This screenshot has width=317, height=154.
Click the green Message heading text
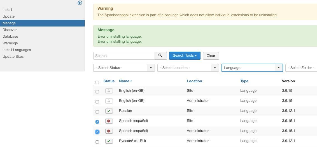[x=106, y=30]
